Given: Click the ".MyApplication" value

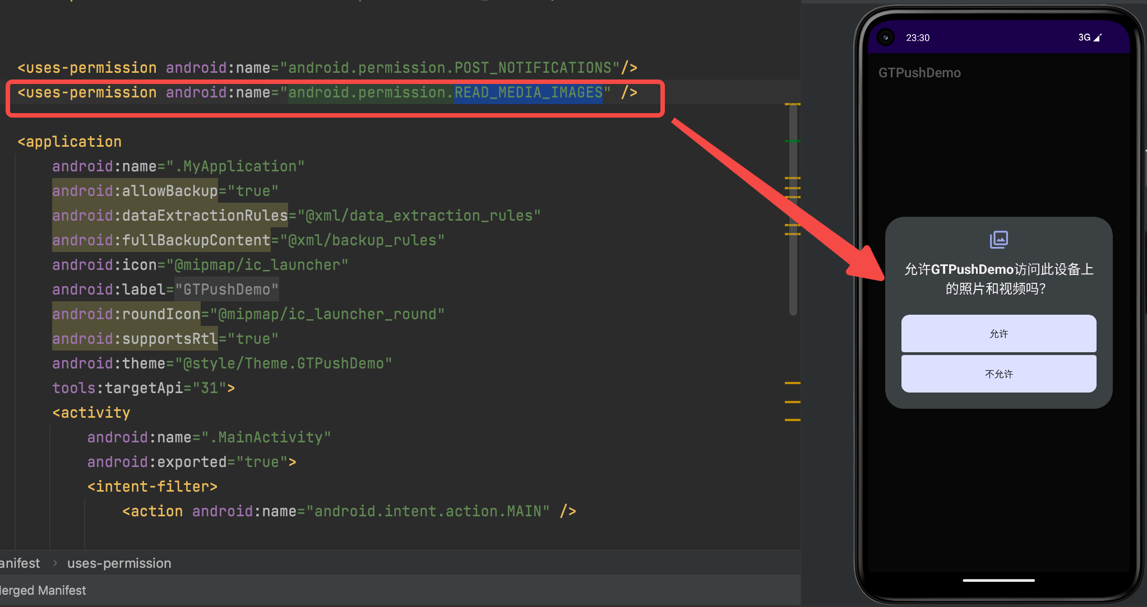Looking at the screenshot, I should [235, 166].
